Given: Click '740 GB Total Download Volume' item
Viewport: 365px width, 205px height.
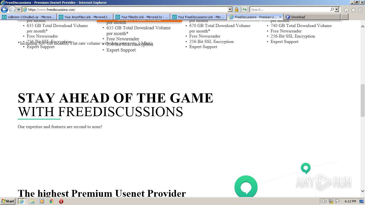Looking at the screenshot, I should [x=301, y=26].
